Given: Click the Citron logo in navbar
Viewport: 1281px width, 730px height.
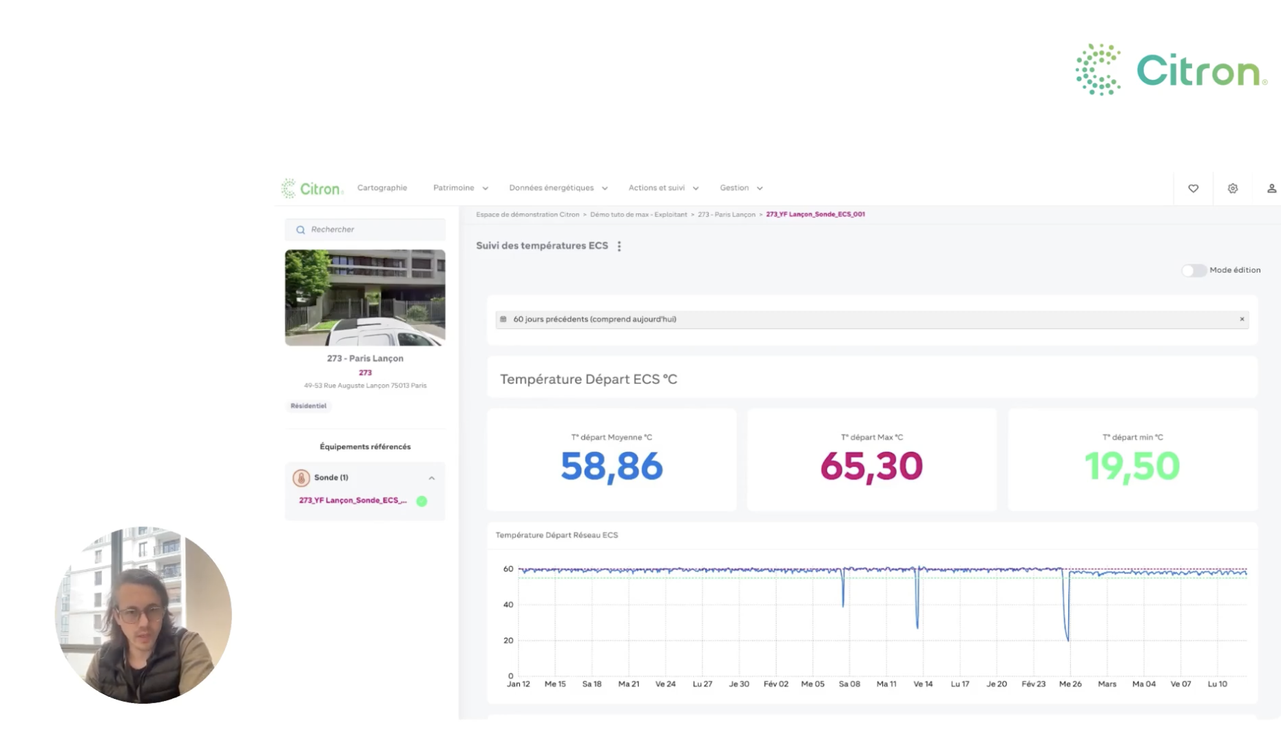Looking at the screenshot, I should coord(312,188).
